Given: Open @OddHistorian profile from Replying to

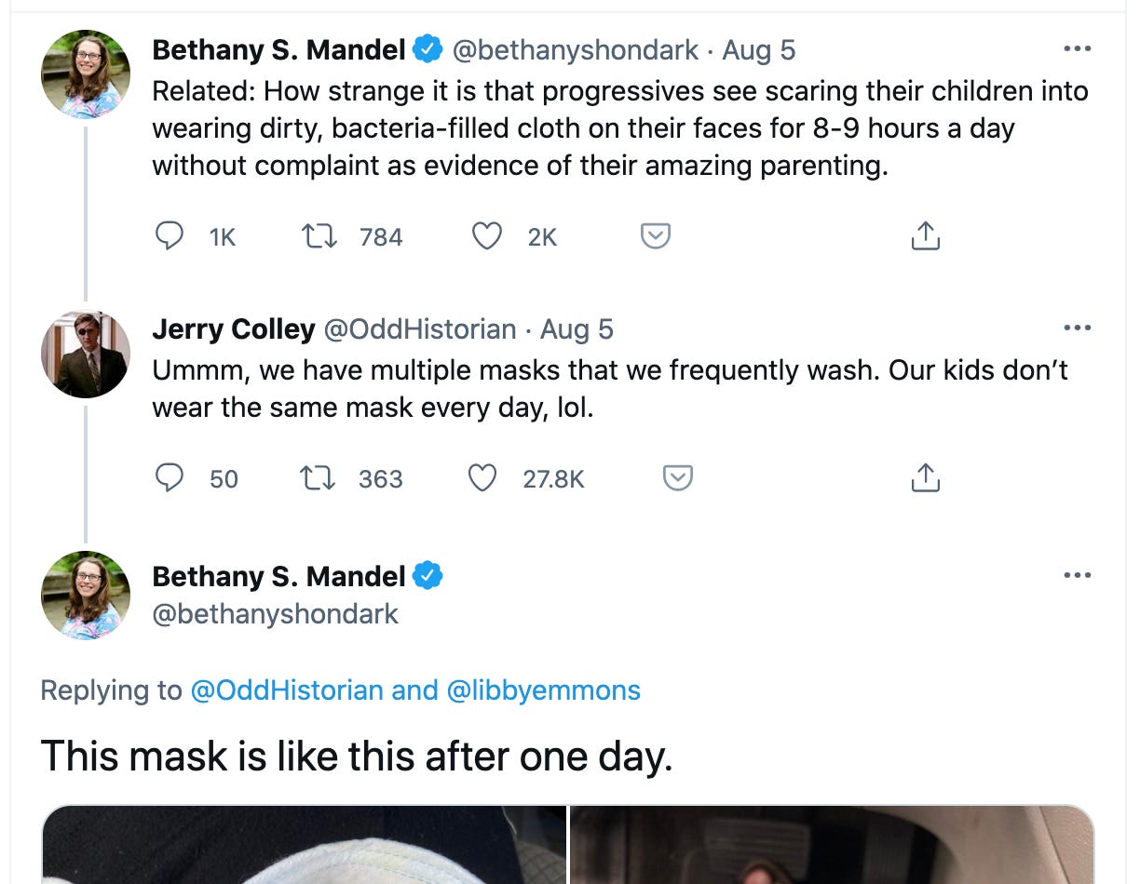Looking at the screenshot, I should click(x=287, y=690).
